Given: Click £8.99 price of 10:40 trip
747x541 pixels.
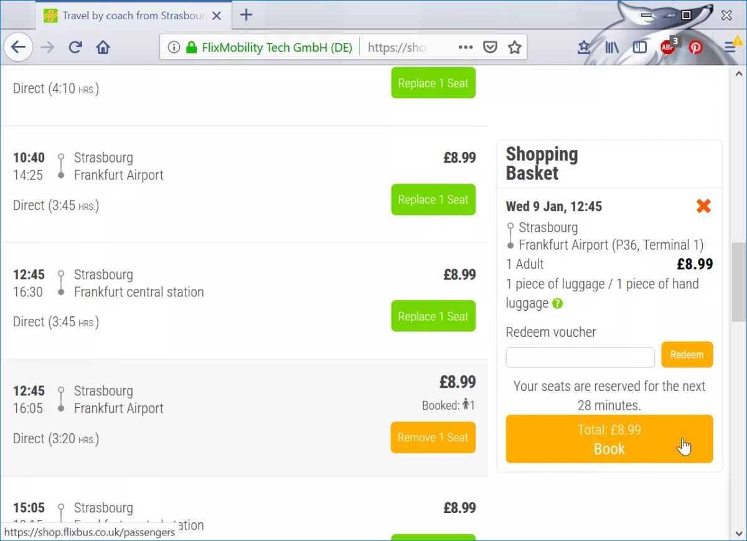Looking at the screenshot, I should [459, 158].
